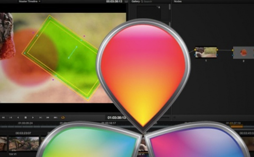Select the Gallery panel label
This screenshot has width=254, height=157.
(135, 1)
